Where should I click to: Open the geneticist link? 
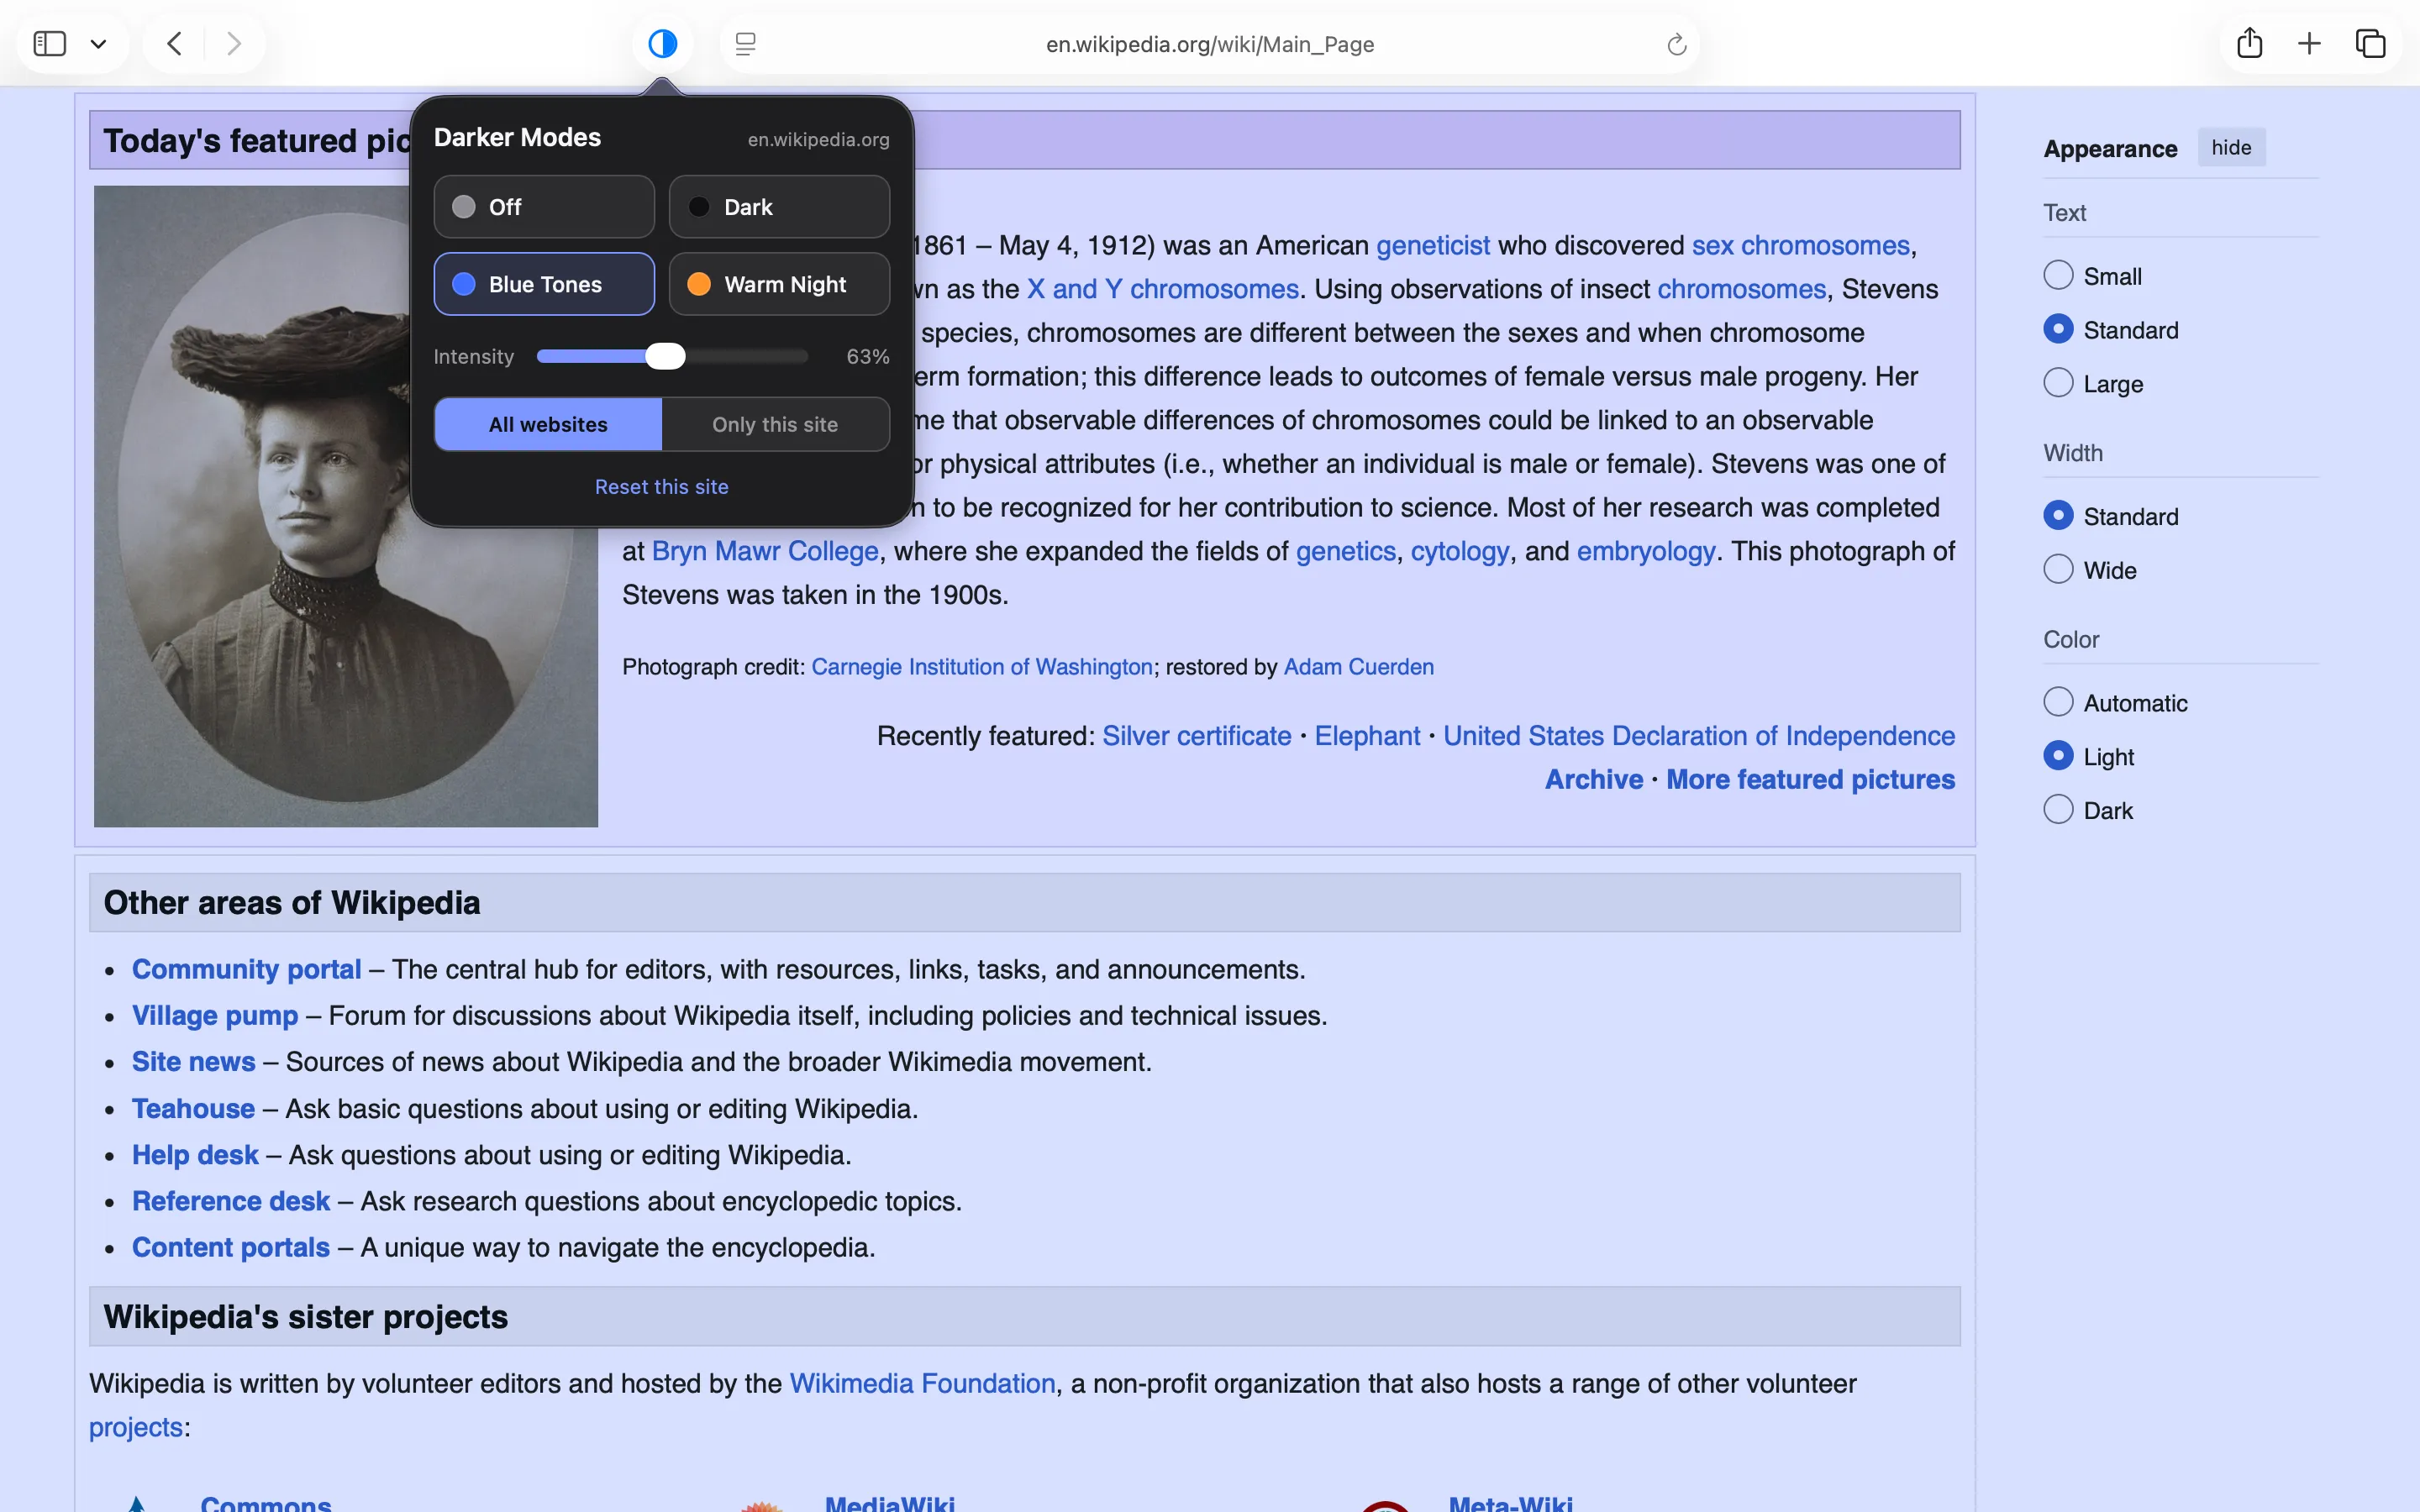click(1432, 245)
